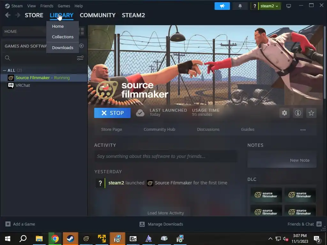The height and width of the screenshot is (245, 327).
Task: Open the Steam menu
Action: [x=17, y=6]
